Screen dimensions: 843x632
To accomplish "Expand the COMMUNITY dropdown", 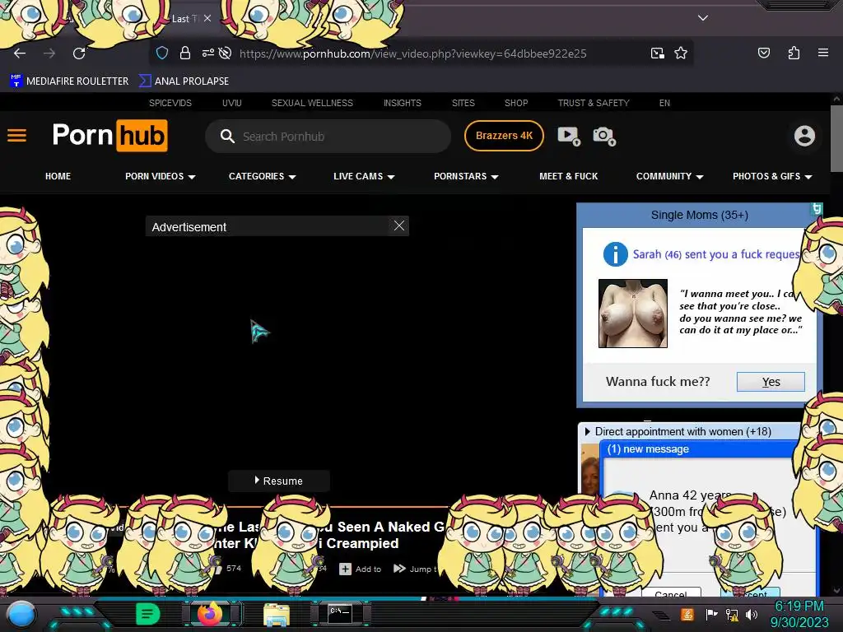I will click(669, 176).
